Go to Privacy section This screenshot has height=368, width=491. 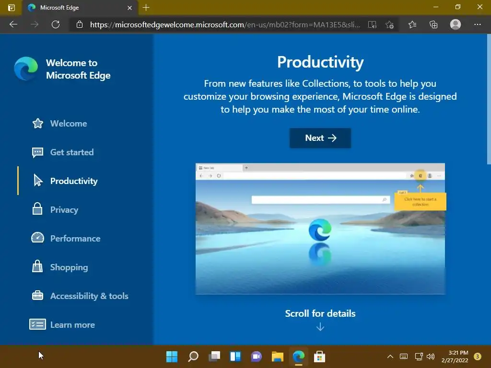[x=55, y=210]
